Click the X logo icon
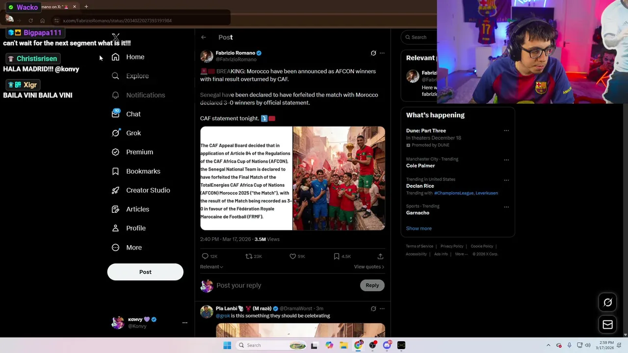 (115, 37)
